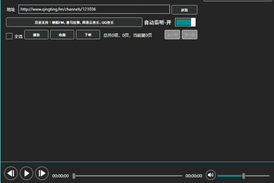Click the 收藏 button
The width and height of the screenshot is (274, 183).
(62, 35)
